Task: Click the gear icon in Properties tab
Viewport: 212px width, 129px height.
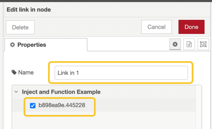Action: point(12,45)
